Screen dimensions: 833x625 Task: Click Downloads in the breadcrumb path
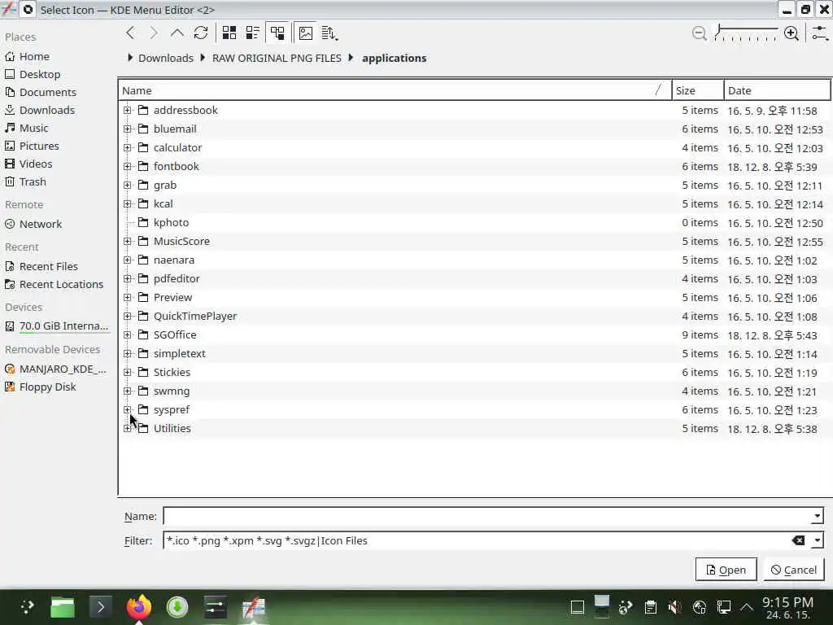pos(166,58)
